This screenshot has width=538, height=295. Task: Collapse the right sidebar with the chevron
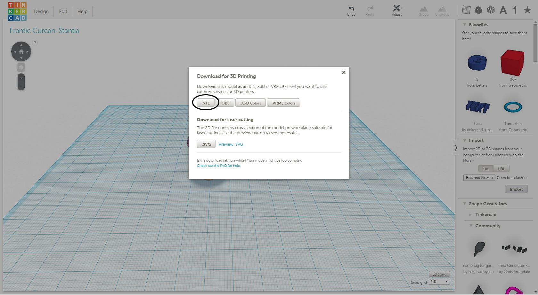[455, 148]
